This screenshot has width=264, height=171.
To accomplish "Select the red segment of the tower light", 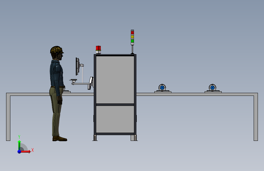I will (x=132, y=33).
